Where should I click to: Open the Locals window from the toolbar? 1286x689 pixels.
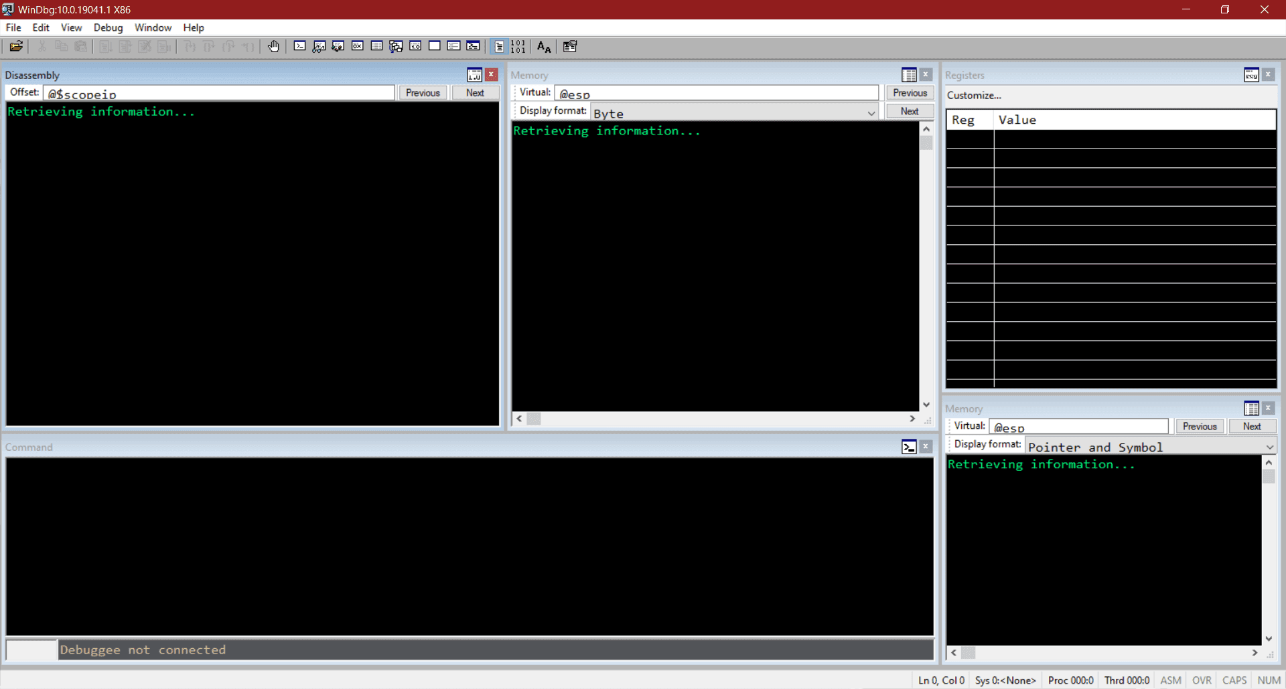338,46
